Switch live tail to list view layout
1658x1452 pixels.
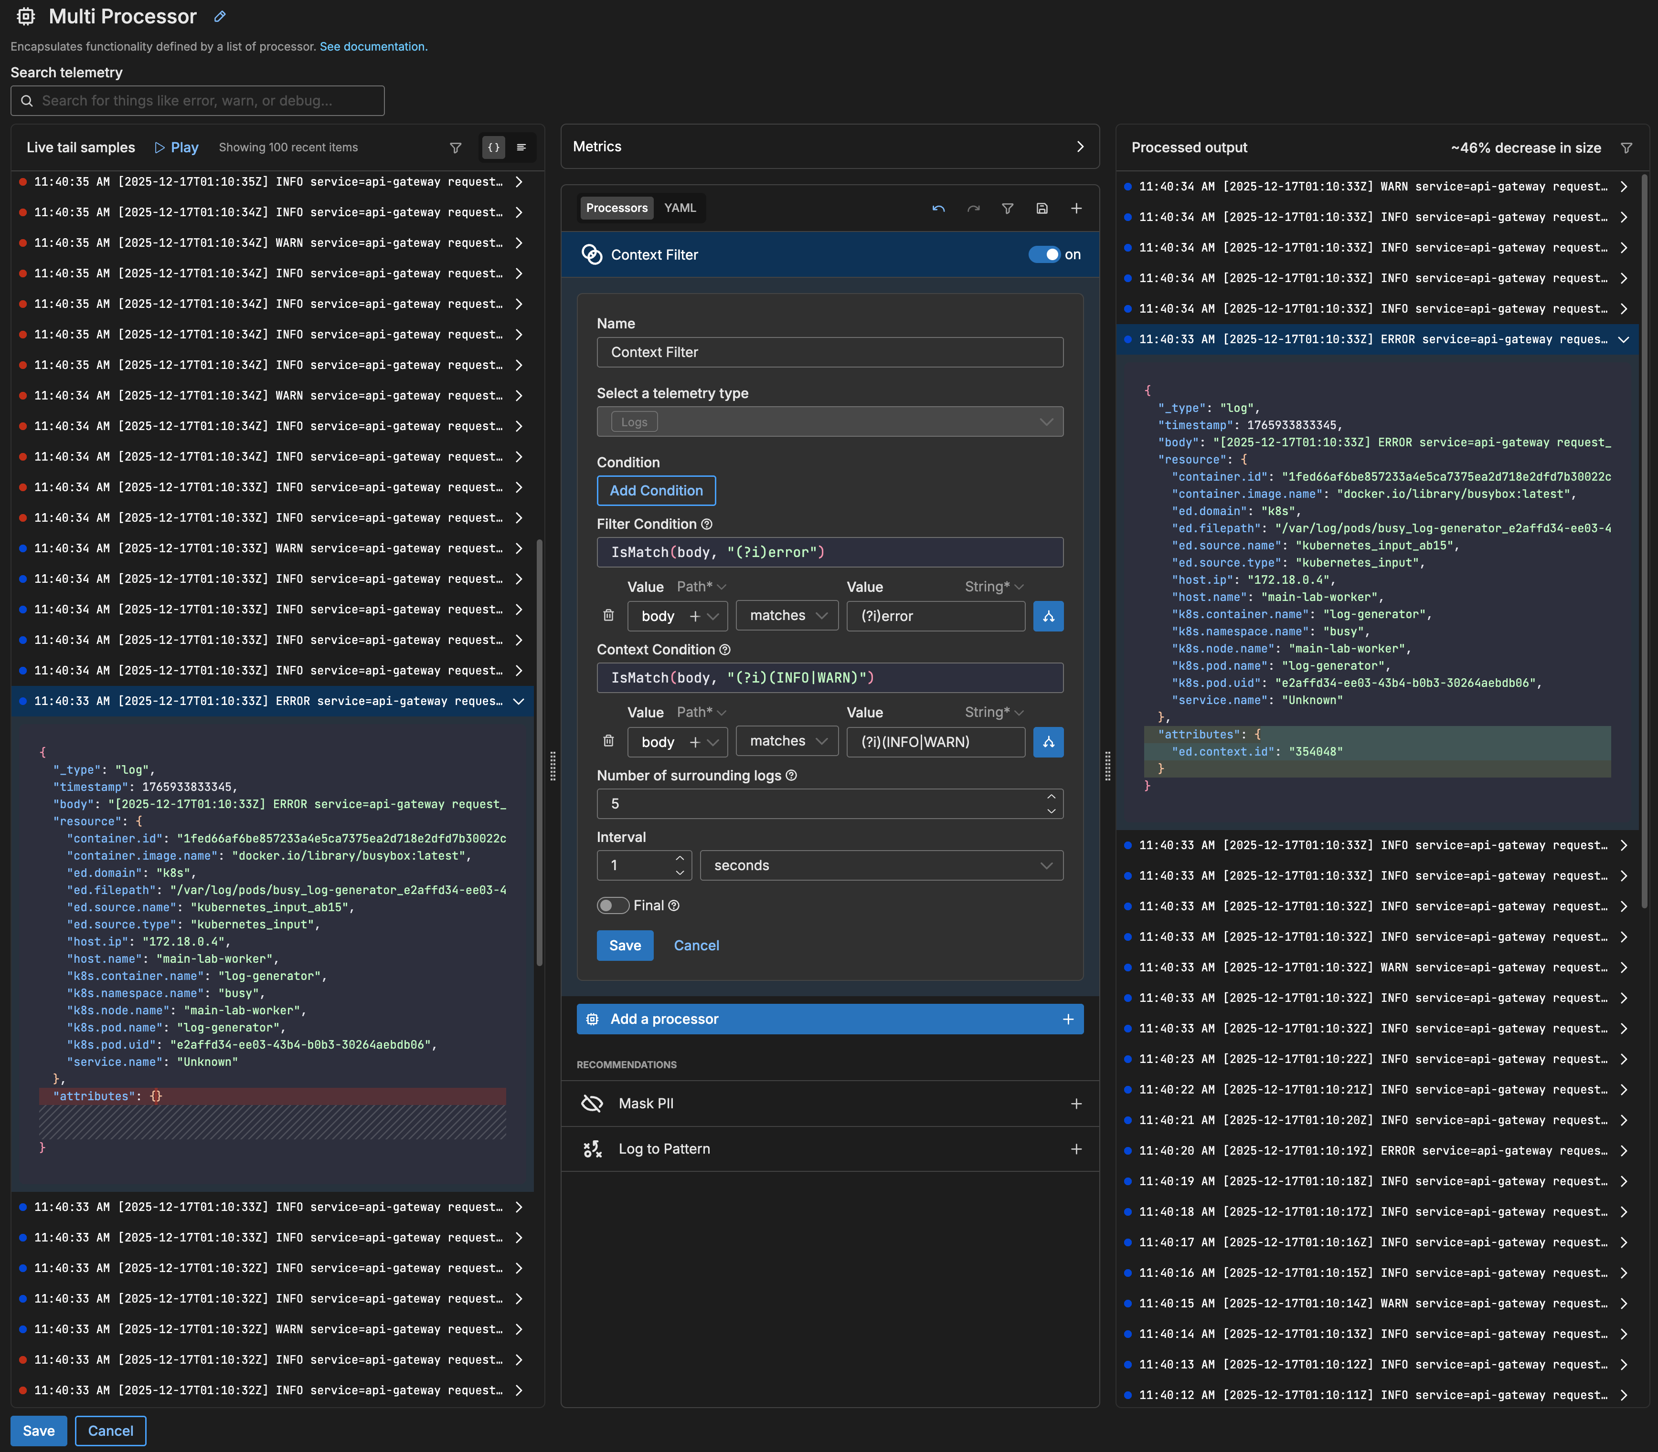coord(521,147)
